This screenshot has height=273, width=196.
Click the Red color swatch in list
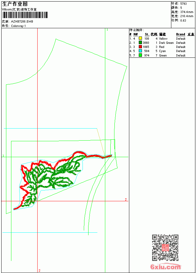(x=140, y=47)
